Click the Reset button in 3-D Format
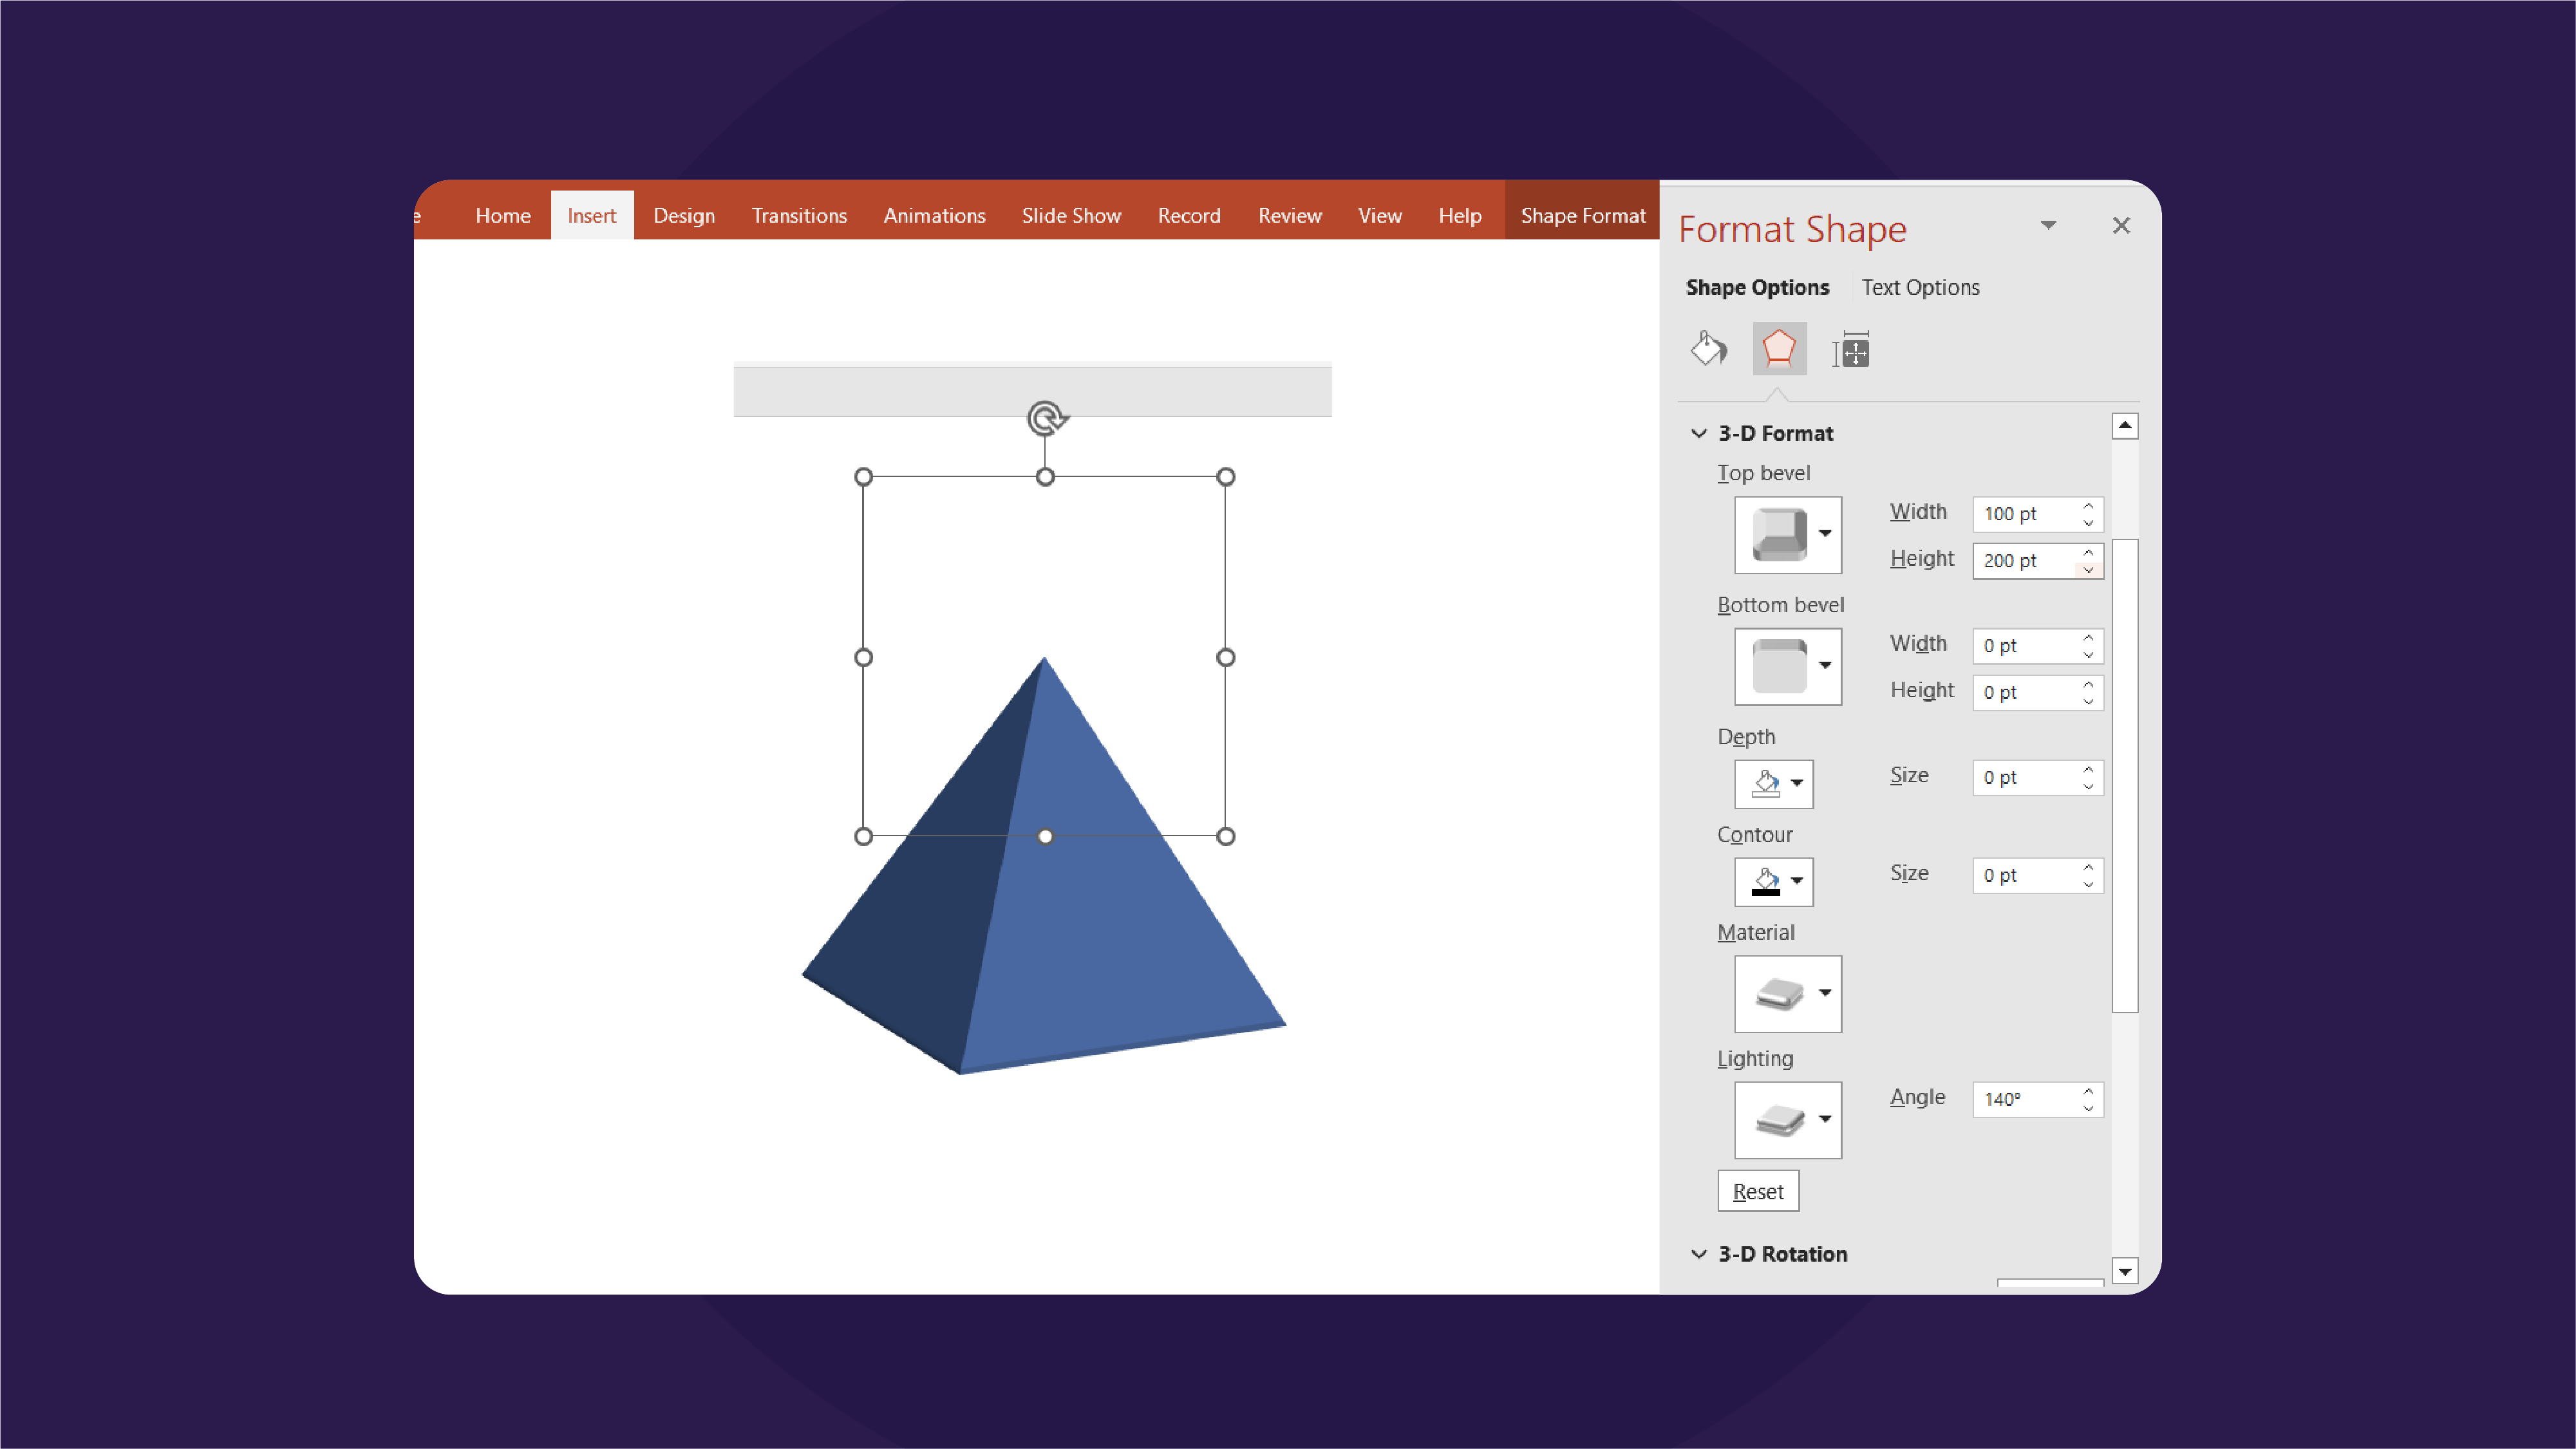This screenshot has width=2576, height=1449. 1757,1189
